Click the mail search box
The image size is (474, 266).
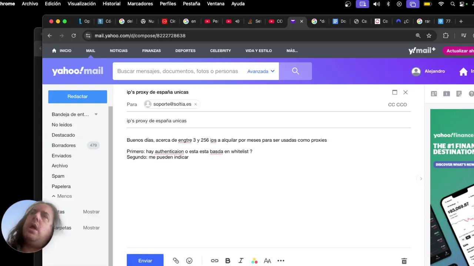pyautogui.click(x=178, y=71)
